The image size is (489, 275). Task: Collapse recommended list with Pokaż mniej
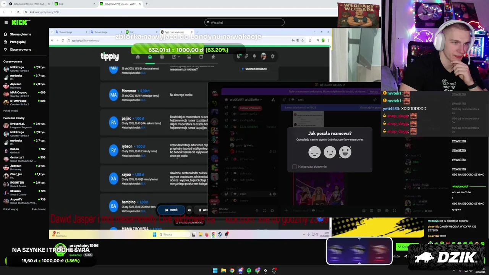pyautogui.click(x=39, y=209)
